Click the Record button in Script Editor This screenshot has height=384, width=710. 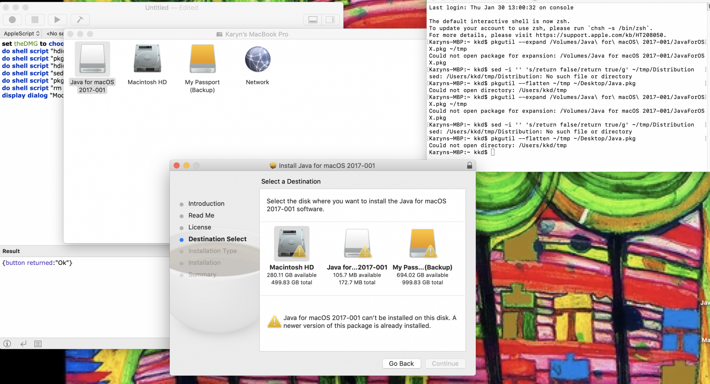[x=12, y=20]
